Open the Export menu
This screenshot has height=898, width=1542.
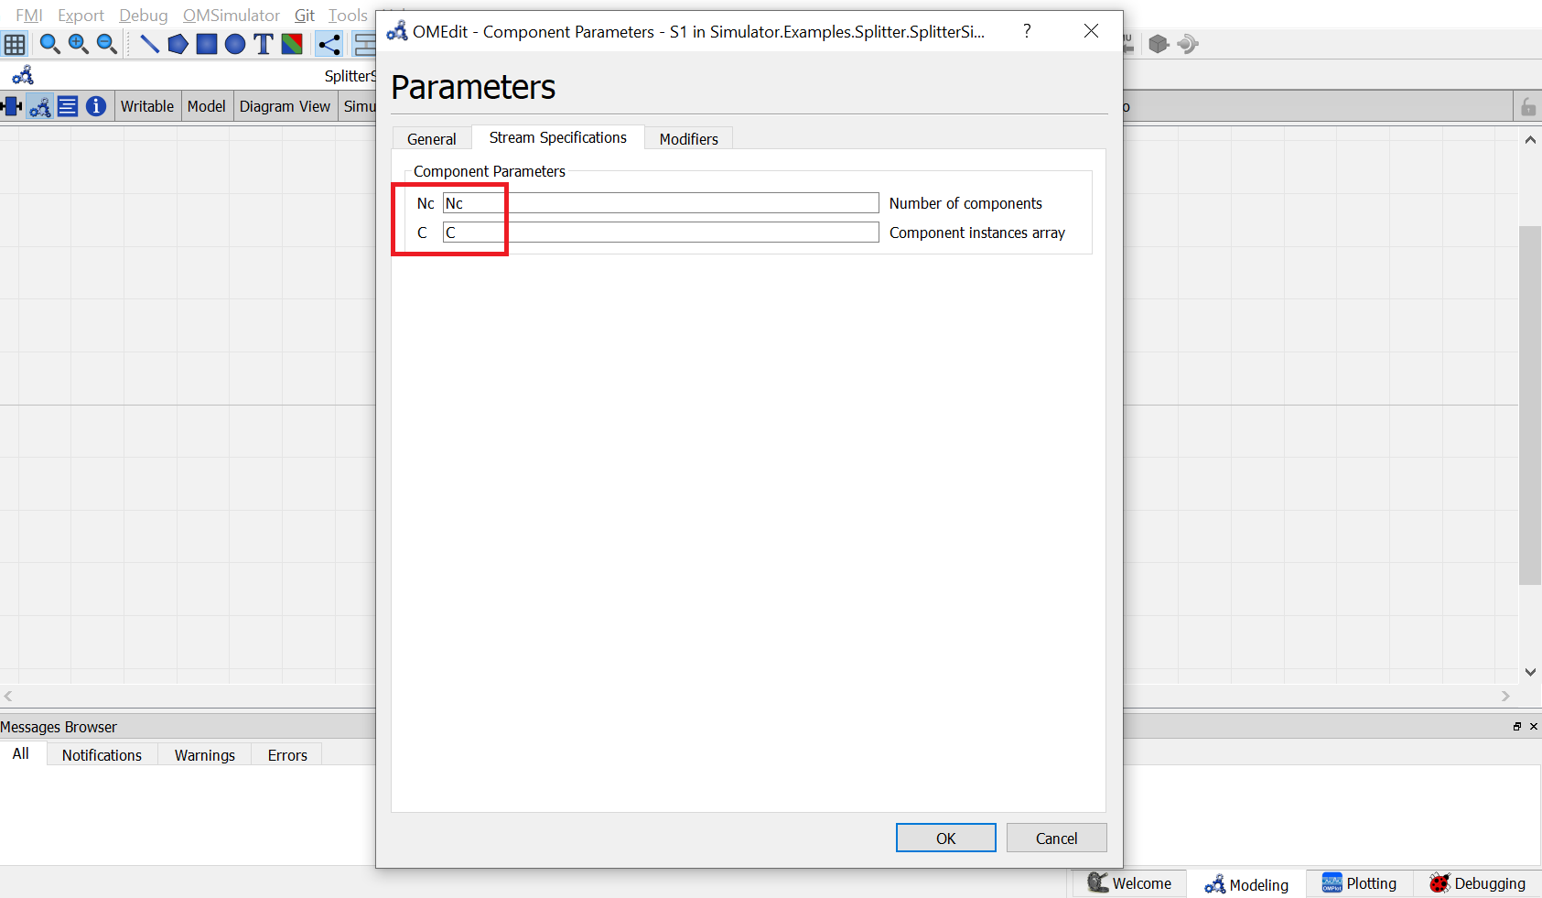(81, 16)
